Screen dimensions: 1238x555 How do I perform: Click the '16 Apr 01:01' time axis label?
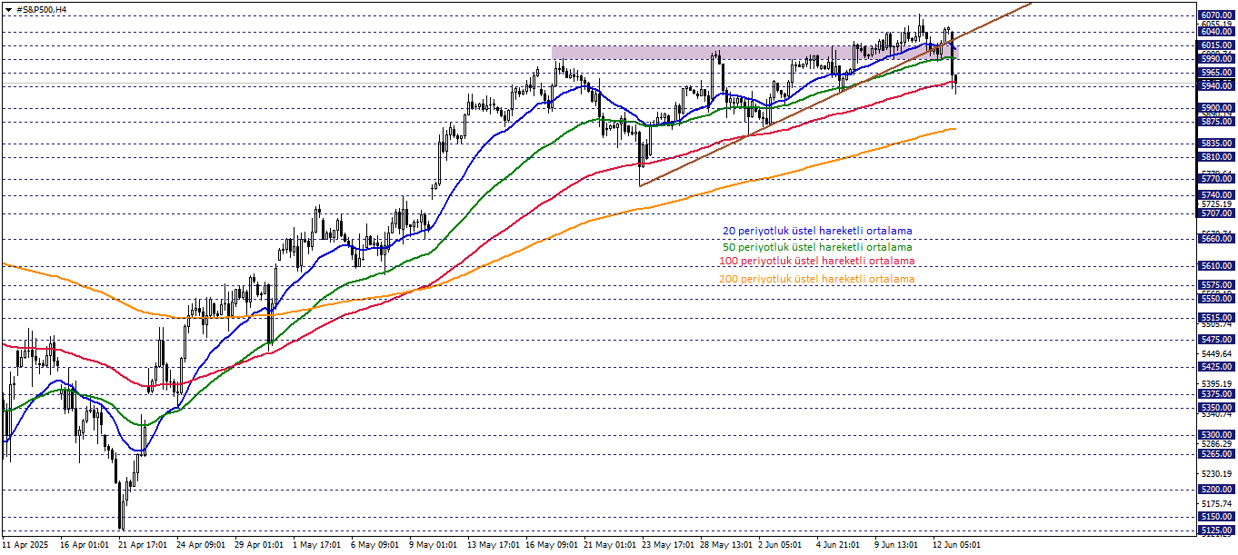click(83, 545)
